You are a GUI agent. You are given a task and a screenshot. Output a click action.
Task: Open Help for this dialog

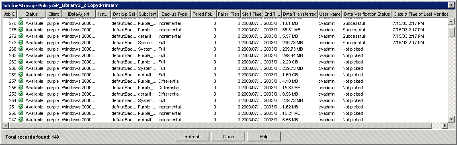click(264, 137)
